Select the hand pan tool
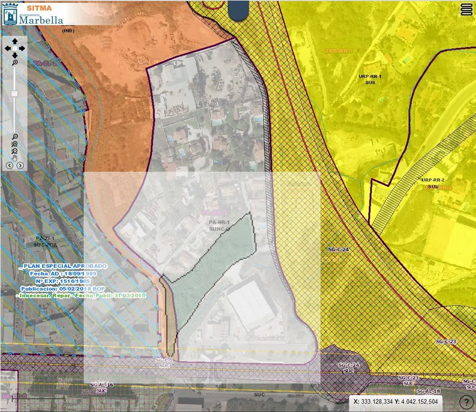 pyautogui.click(x=15, y=158)
